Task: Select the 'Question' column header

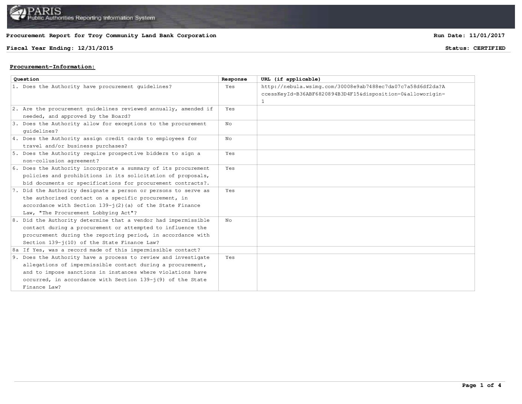Action: 26,79
